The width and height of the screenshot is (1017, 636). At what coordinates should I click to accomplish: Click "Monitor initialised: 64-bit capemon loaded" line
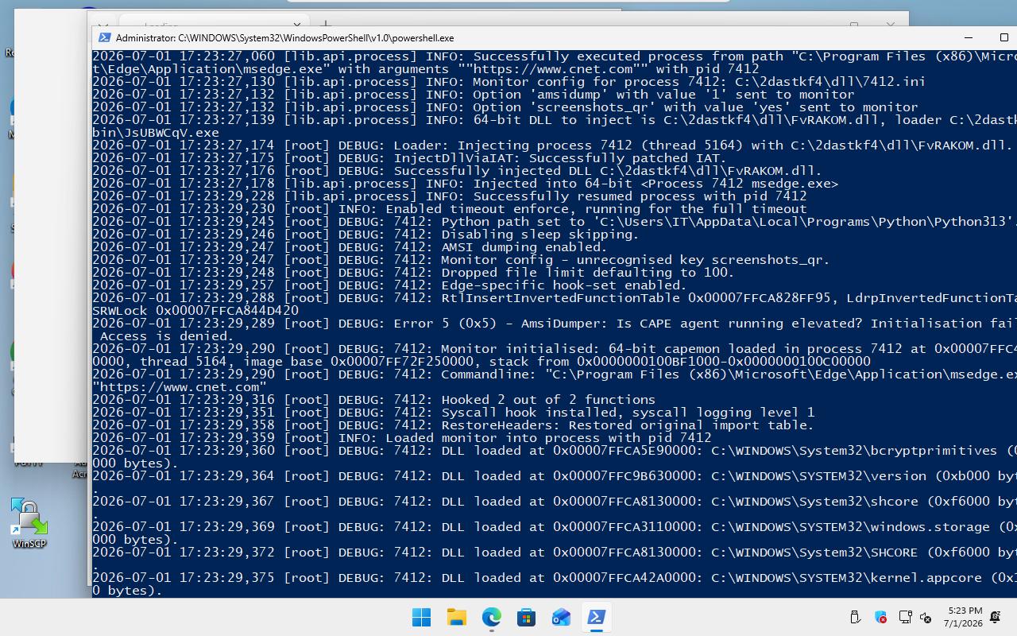(x=555, y=349)
